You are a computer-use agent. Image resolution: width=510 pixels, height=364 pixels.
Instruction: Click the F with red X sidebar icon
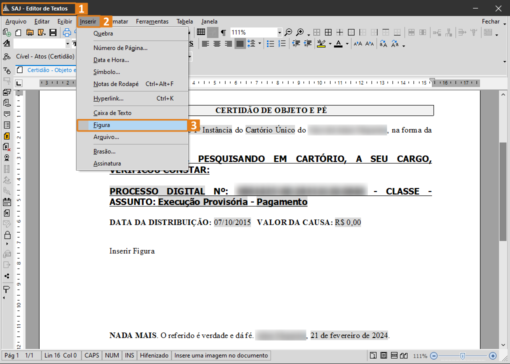(x=7, y=147)
